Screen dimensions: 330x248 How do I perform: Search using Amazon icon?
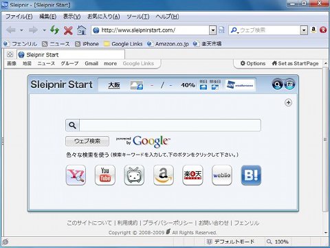tap(164, 175)
